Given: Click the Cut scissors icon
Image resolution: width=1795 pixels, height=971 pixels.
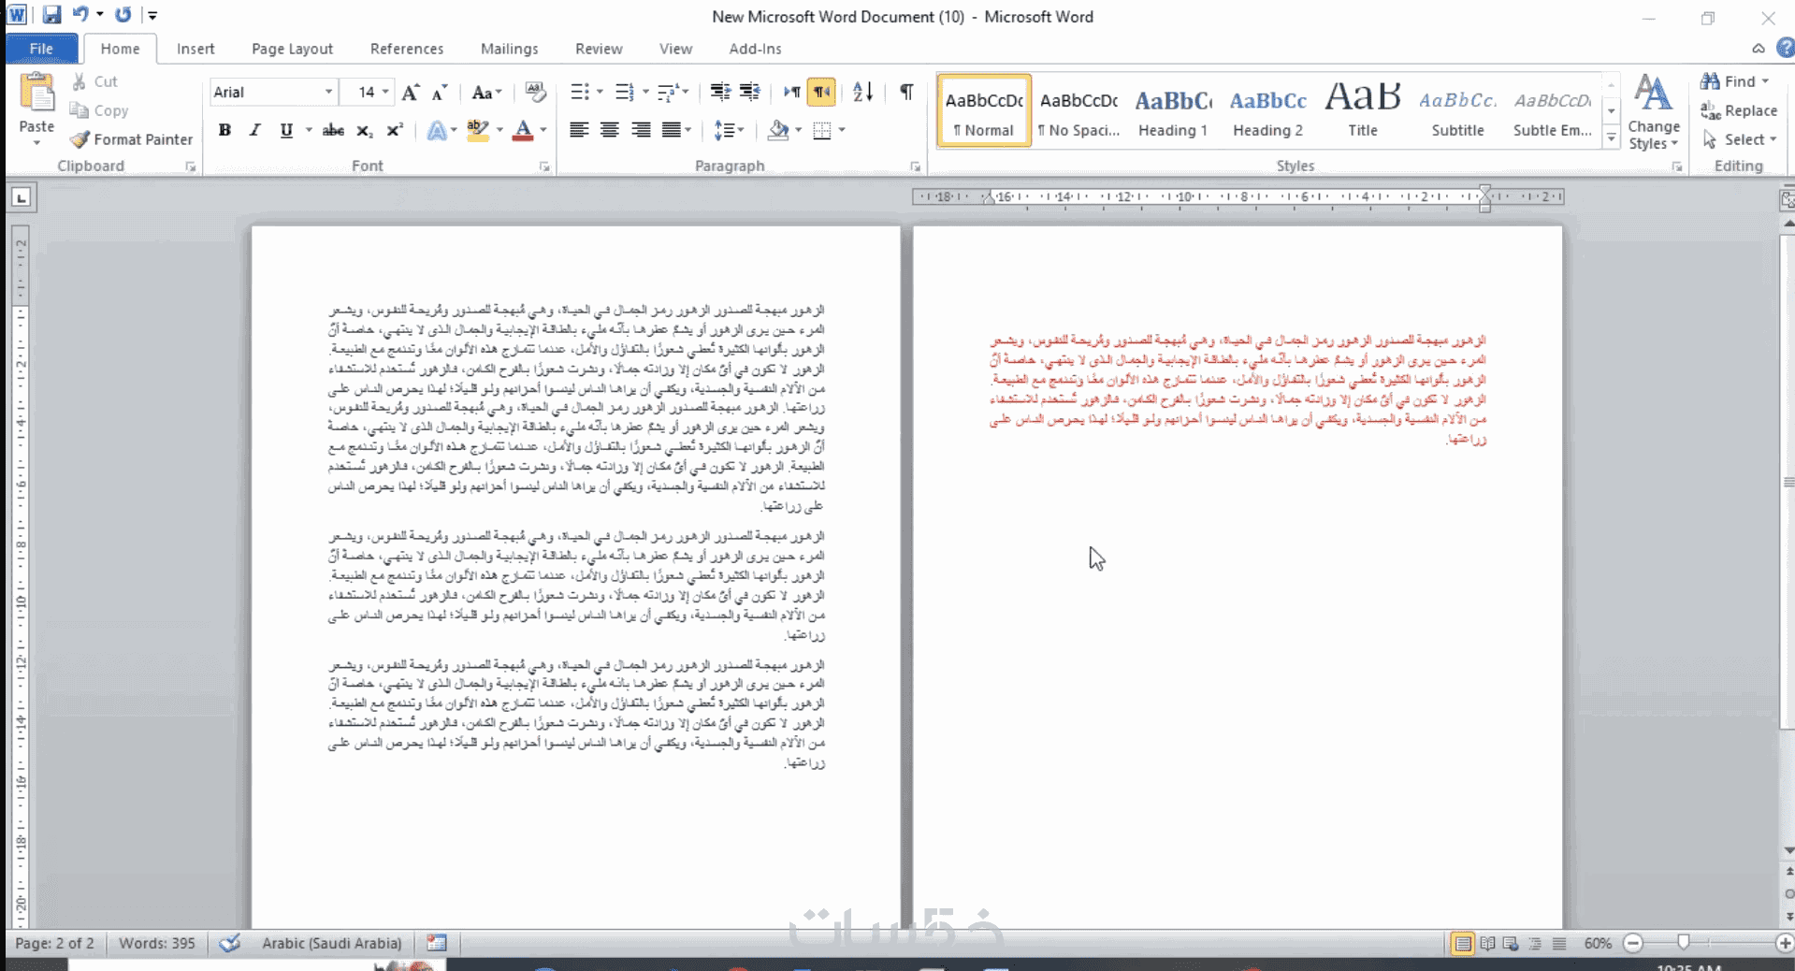Looking at the screenshot, I should tap(80, 81).
